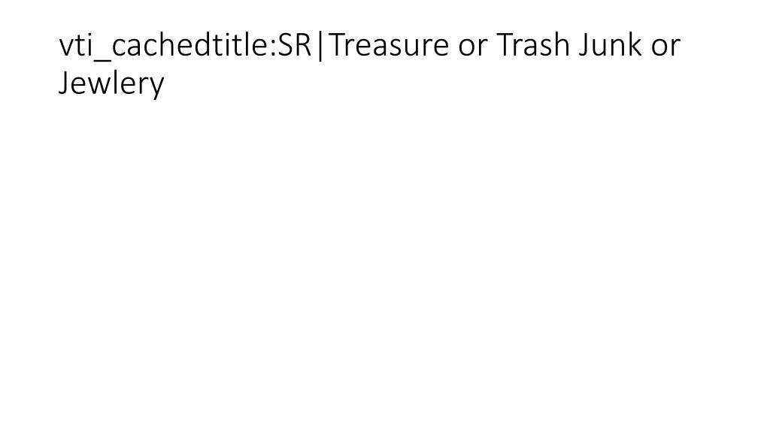Click the "vti" prefix of the title
Screen dimensions: 770x433
(75, 46)
